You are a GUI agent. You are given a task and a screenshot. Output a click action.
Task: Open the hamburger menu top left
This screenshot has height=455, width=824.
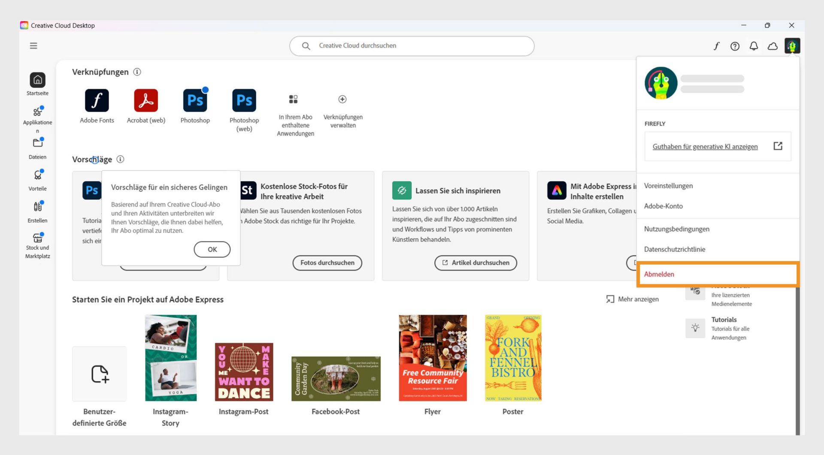click(33, 45)
